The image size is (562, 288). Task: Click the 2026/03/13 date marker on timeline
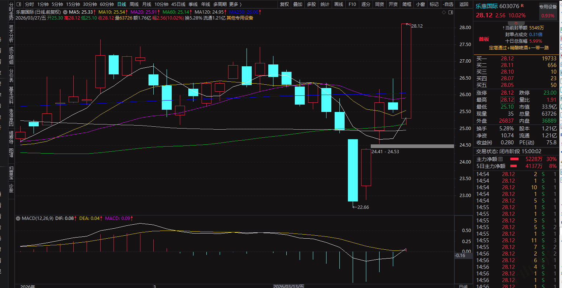coord(288,286)
